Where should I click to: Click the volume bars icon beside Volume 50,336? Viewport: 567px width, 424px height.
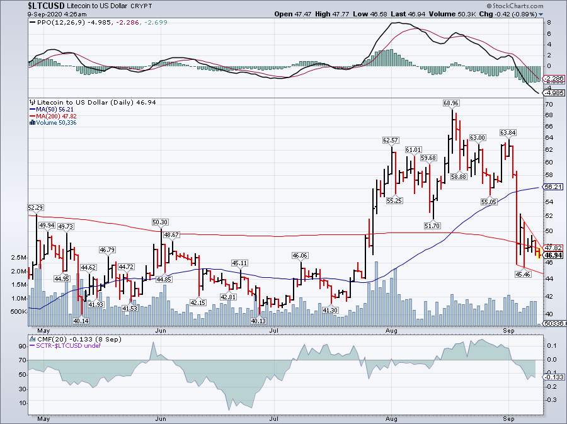point(33,122)
